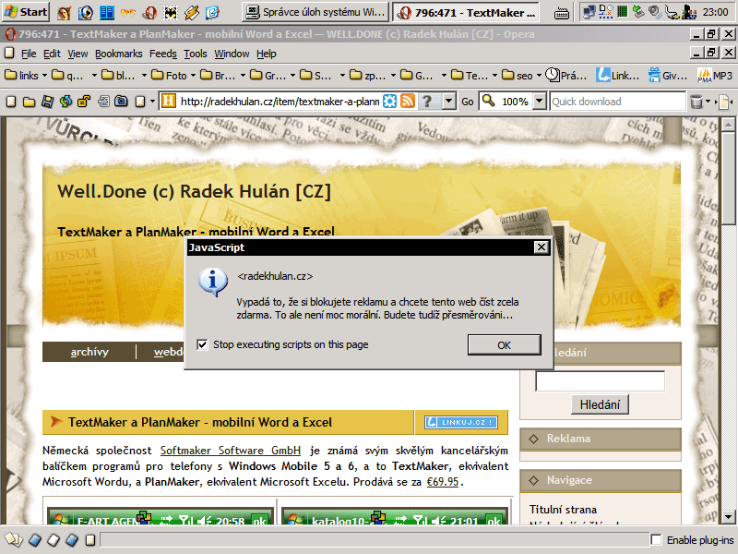Viewport: 738px width, 554px height.
Task: Click the overlapping pages icon in status bar
Action: 13,540
